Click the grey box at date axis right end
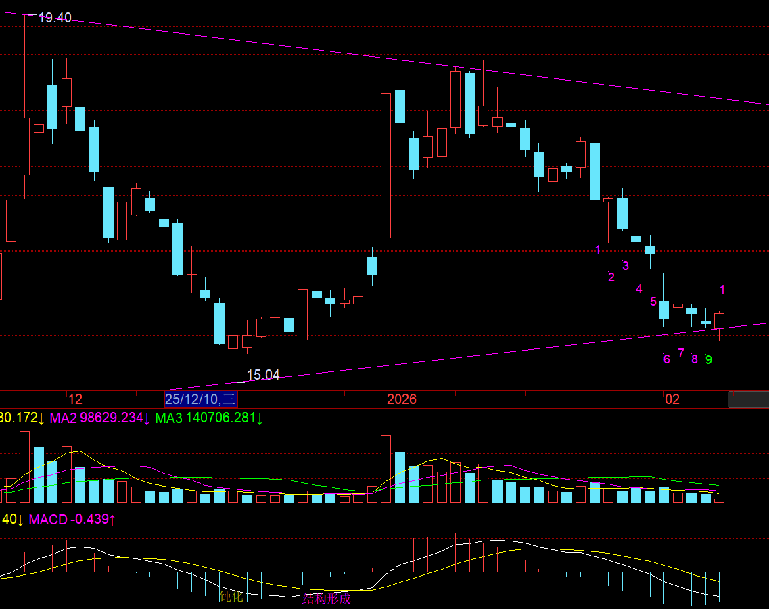The width and height of the screenshot is (769, 609). click(x=749, y=399)
